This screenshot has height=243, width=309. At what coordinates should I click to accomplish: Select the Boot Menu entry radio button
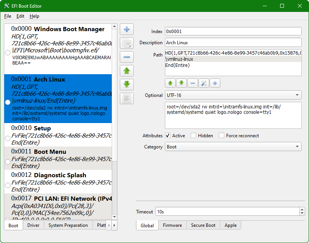click(8, 162)
